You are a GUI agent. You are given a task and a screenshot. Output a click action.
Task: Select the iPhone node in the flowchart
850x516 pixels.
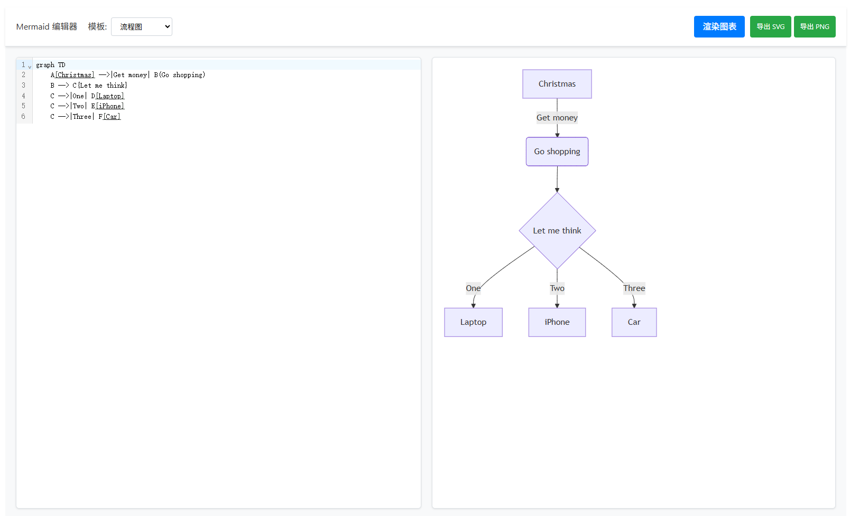point(557,322)
